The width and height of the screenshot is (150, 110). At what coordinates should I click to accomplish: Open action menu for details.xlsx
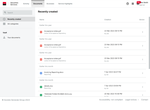click(142, 87)
